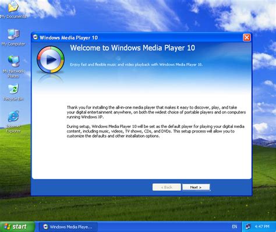
Task: Open the EN language indicator on taskbar
Action: [x=235, y=227]
